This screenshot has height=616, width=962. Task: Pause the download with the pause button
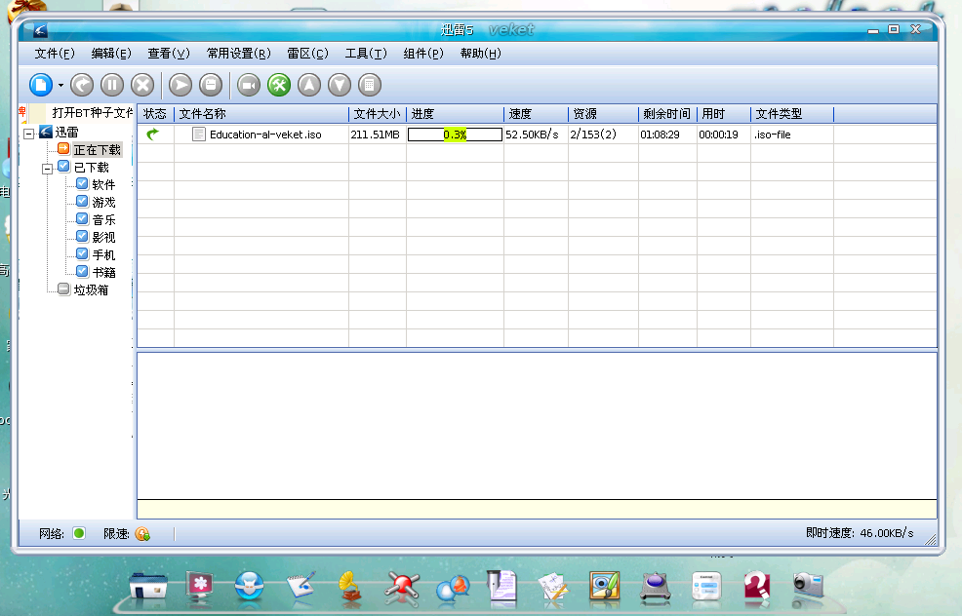(x=111, y=85)
